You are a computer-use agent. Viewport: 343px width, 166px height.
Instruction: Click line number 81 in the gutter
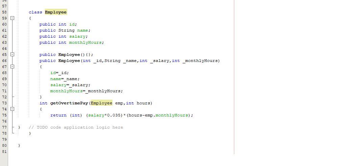click(x=4, y=152)
